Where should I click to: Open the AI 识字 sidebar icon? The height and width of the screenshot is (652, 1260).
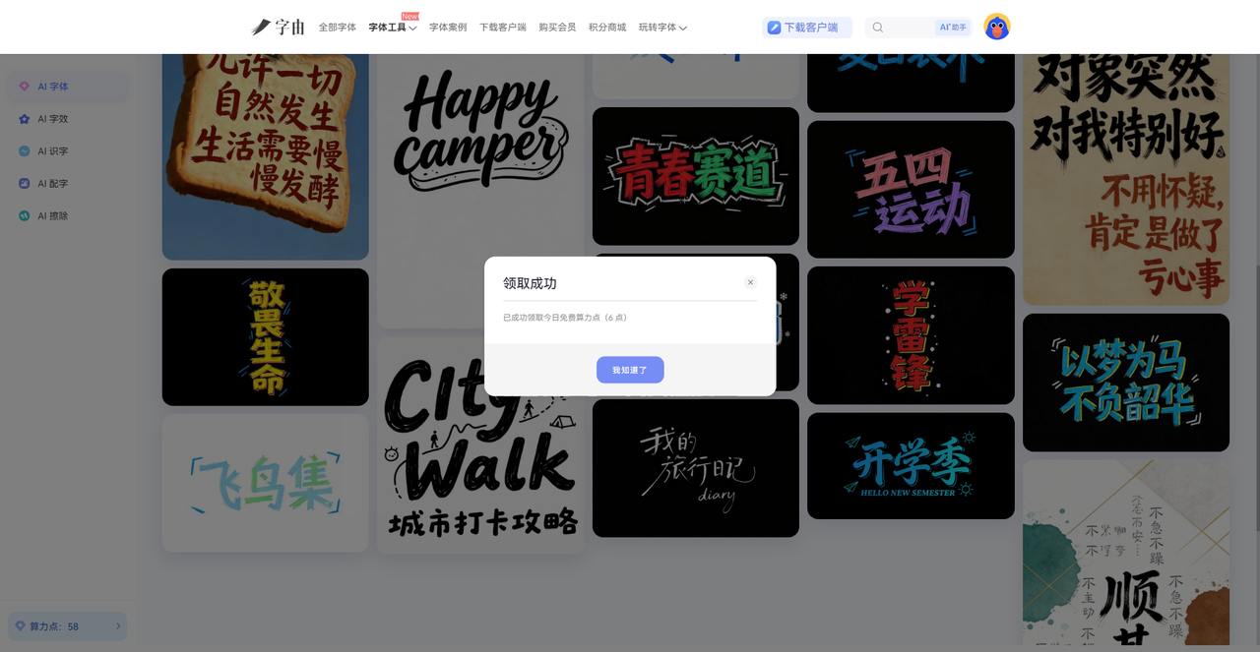tap(25, 151)
